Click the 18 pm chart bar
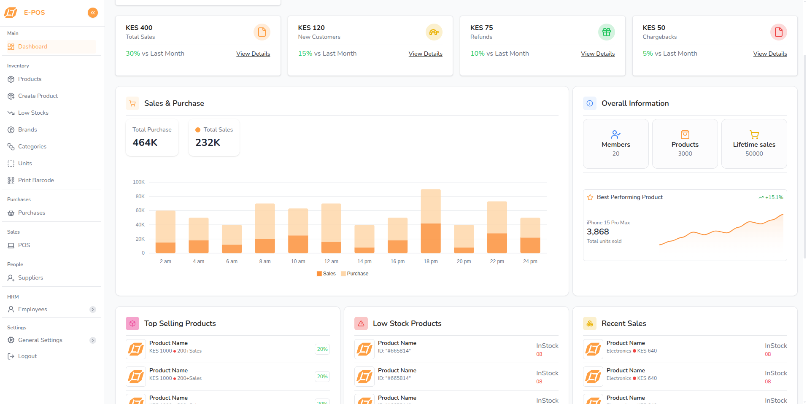807x404 pixels. (x=431, y=221)
